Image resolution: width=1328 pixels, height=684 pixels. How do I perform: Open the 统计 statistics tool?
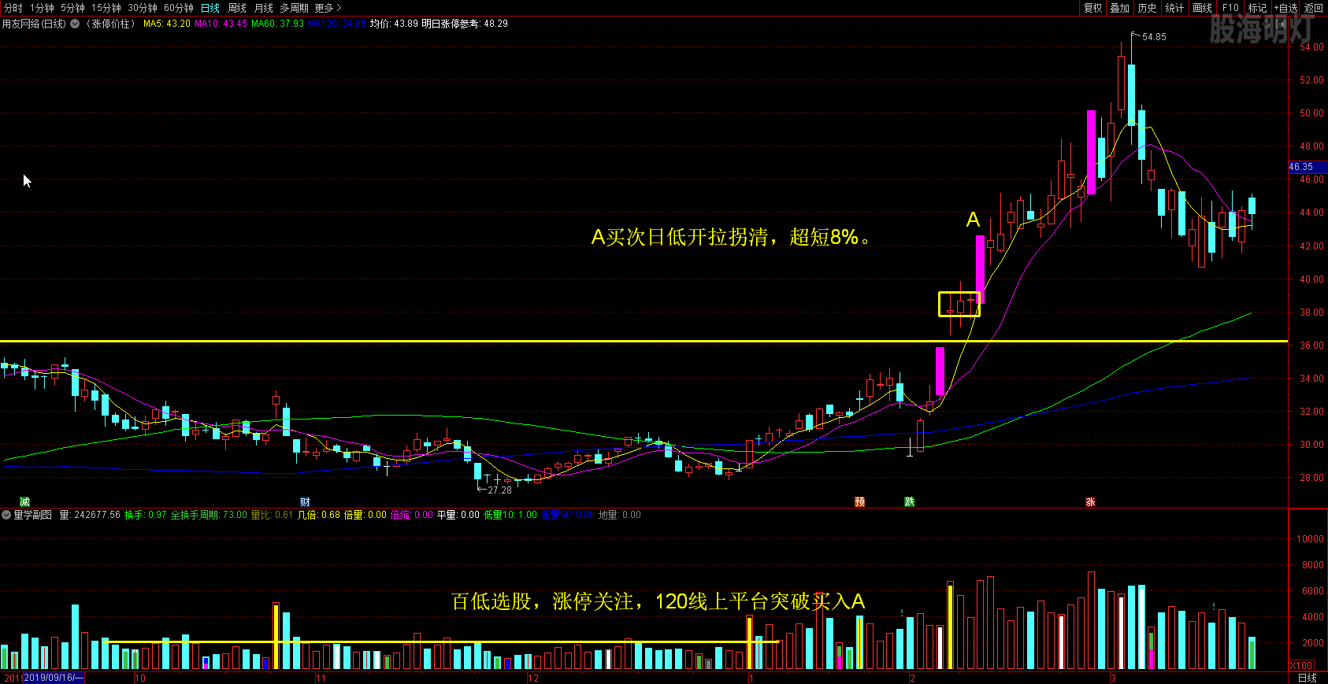coord(1174,8)
